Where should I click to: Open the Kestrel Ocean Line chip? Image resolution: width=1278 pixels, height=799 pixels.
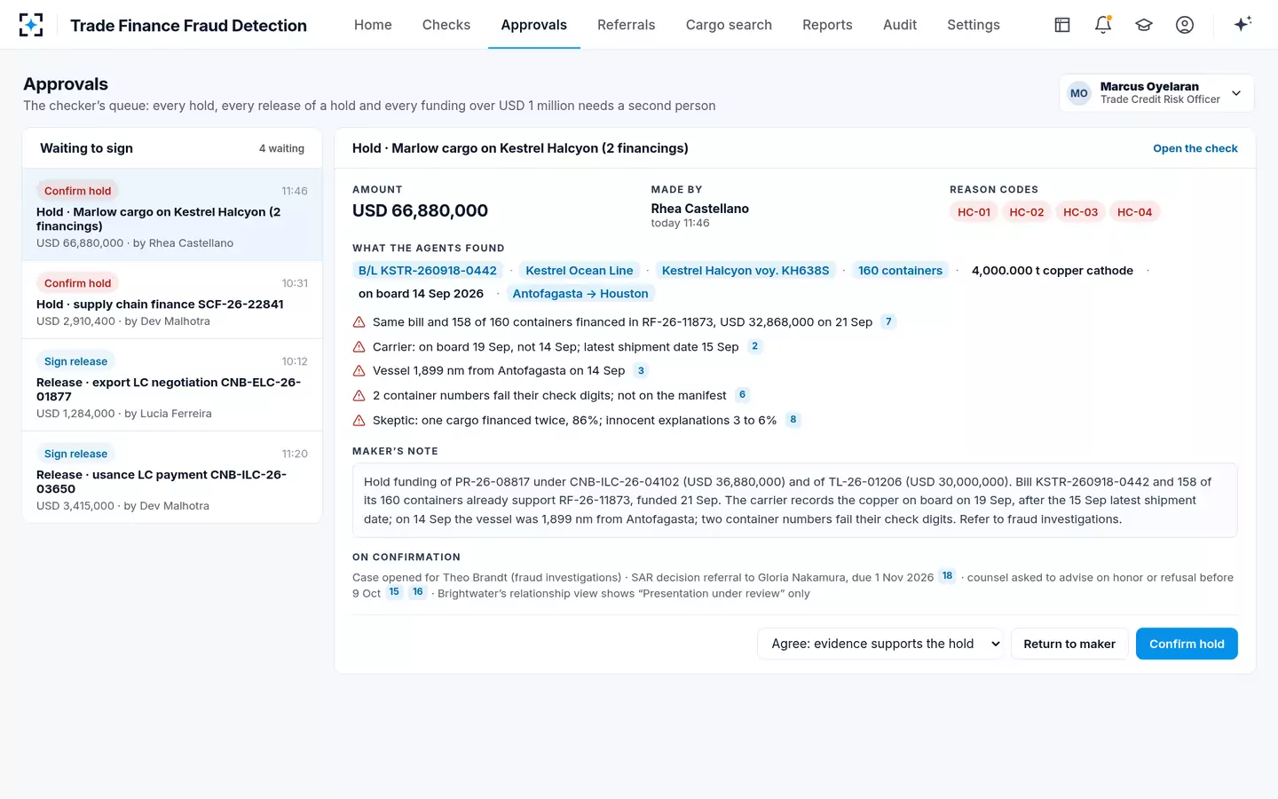(580, 271)
